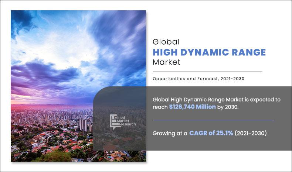This screenshot has width=292, height=172.
Task: Click the 'Global High Dynamic Range Market is expected' sentence
Action: [217, 100]
